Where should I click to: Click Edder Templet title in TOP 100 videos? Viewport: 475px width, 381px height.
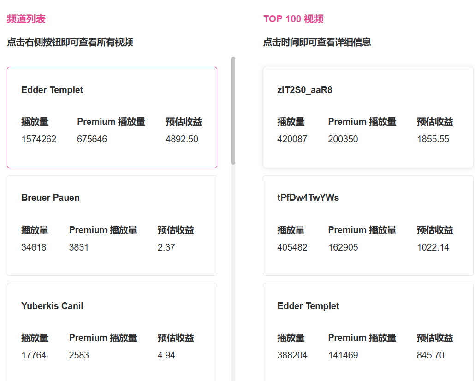click(308, 306)
